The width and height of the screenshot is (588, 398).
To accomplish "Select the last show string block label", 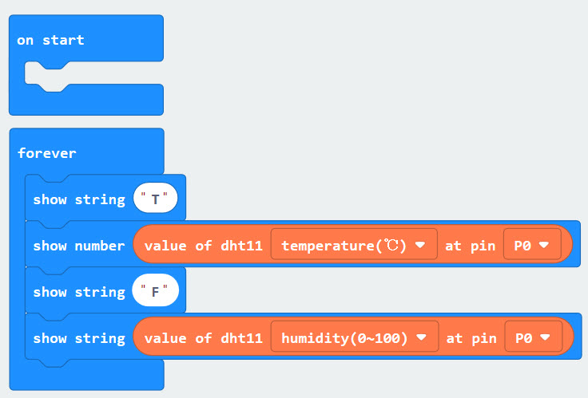I will pyautogui.click(x=79, y=338).
